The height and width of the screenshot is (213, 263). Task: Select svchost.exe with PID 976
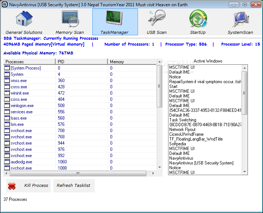[x=21, y=149]
